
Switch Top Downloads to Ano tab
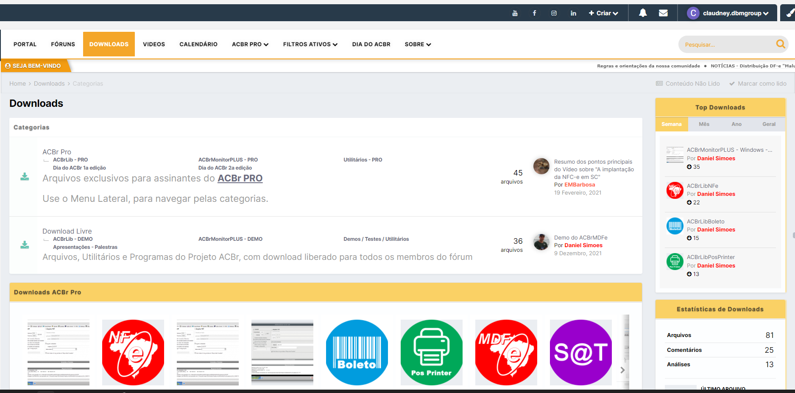click(x=736, y=124)
